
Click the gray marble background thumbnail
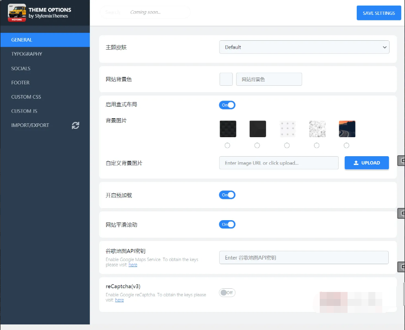pyautogui.click(x=317, y=129)
